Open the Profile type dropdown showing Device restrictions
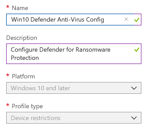144x127 pixels. (x=74, y=118)
